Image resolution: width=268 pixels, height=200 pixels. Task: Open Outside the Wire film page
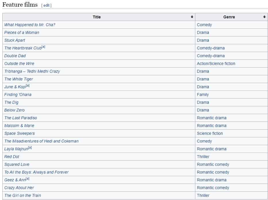[x=19, y=64]
